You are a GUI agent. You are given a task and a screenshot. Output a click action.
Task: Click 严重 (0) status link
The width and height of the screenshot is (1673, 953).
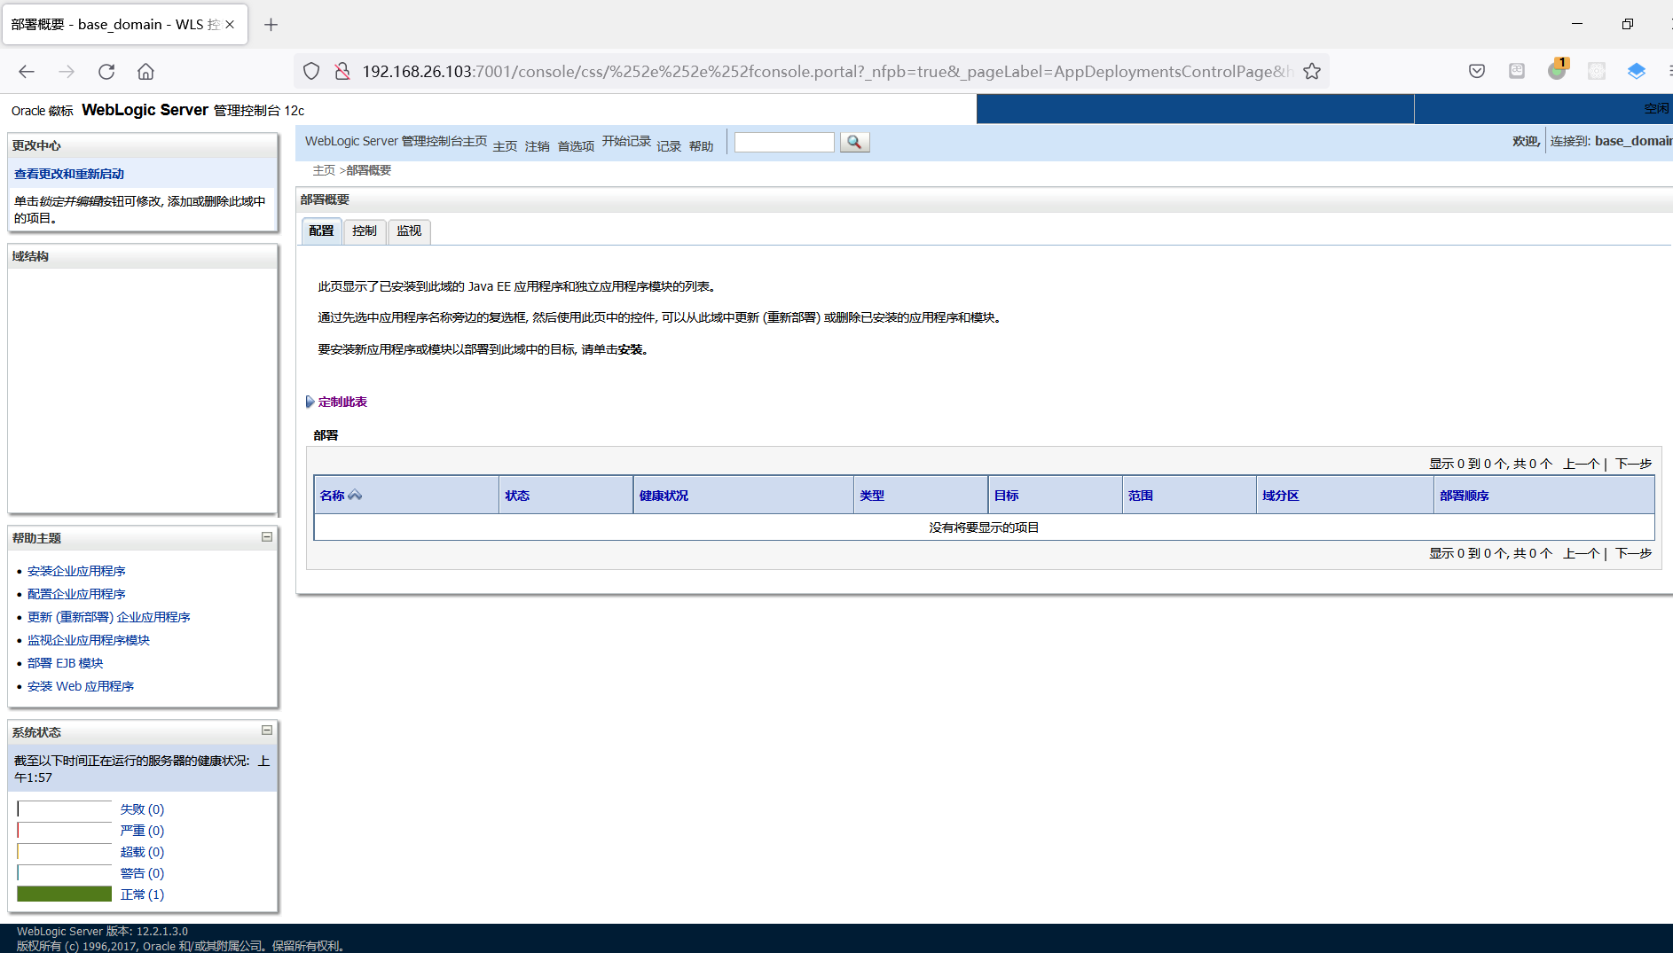142,831
